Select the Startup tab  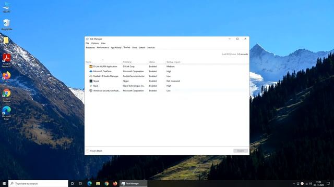pos(127,47)
